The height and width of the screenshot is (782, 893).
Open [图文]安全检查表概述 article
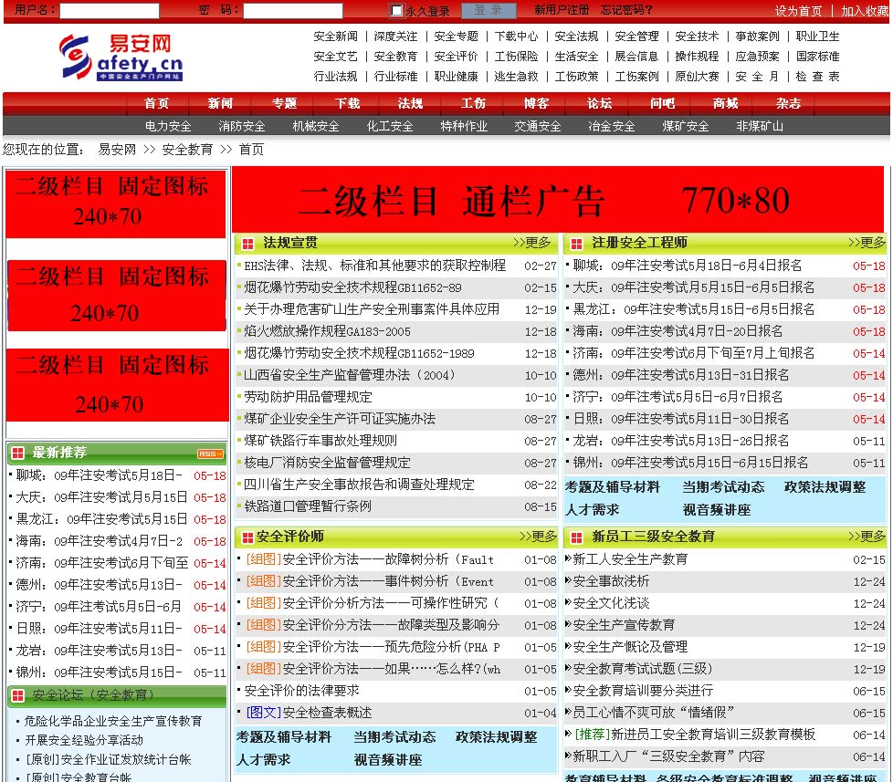[x=309, y=713]
